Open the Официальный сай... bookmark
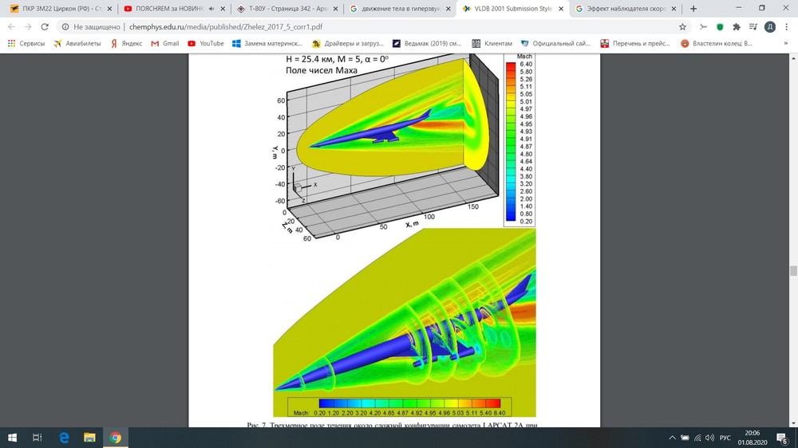The width and height of the screenshot is (798, 448). tap(555, 44)
